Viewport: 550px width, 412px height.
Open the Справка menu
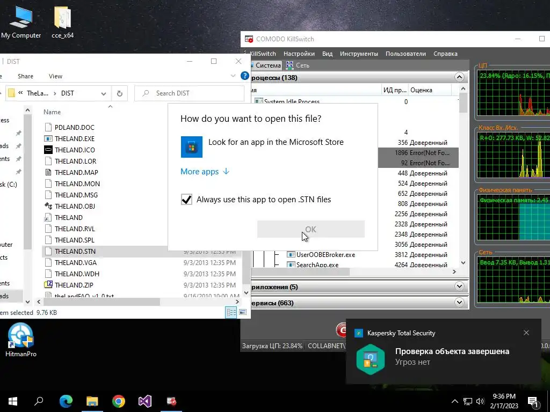tap(445, 54)
